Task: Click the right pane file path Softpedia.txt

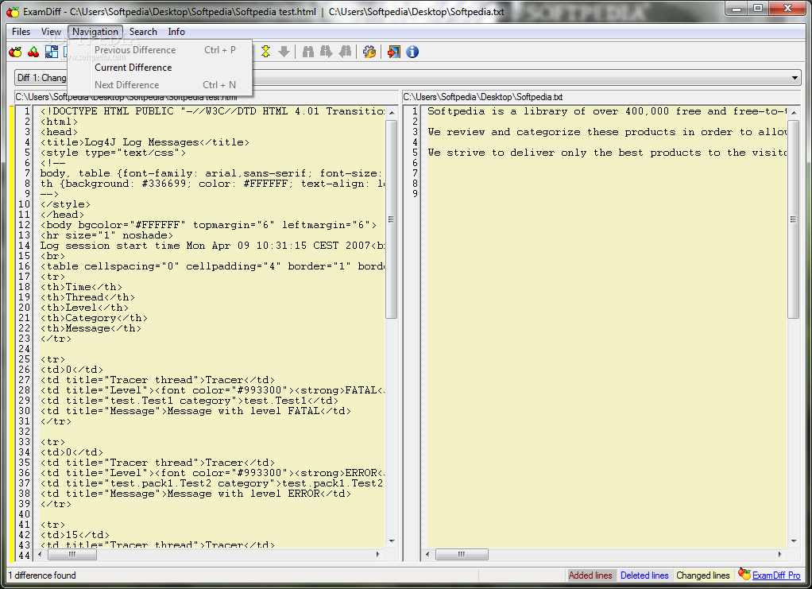Action: 483,97
